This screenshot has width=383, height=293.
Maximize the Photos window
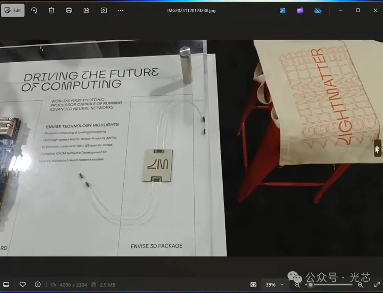[358, 10]
